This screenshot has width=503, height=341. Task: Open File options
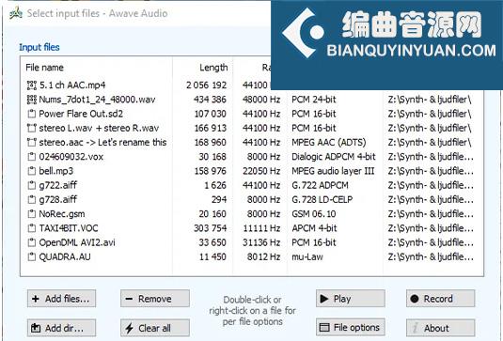[351, 327]
